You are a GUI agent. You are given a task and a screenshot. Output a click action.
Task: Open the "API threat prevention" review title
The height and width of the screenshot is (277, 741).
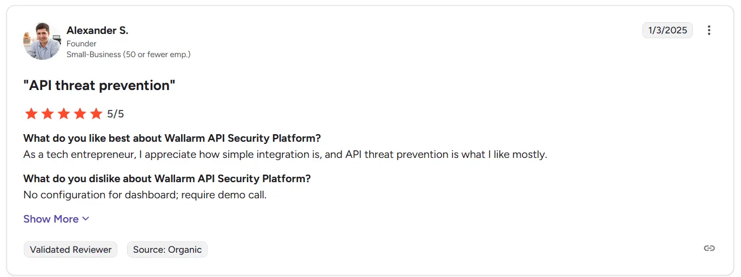click(99, 85)
